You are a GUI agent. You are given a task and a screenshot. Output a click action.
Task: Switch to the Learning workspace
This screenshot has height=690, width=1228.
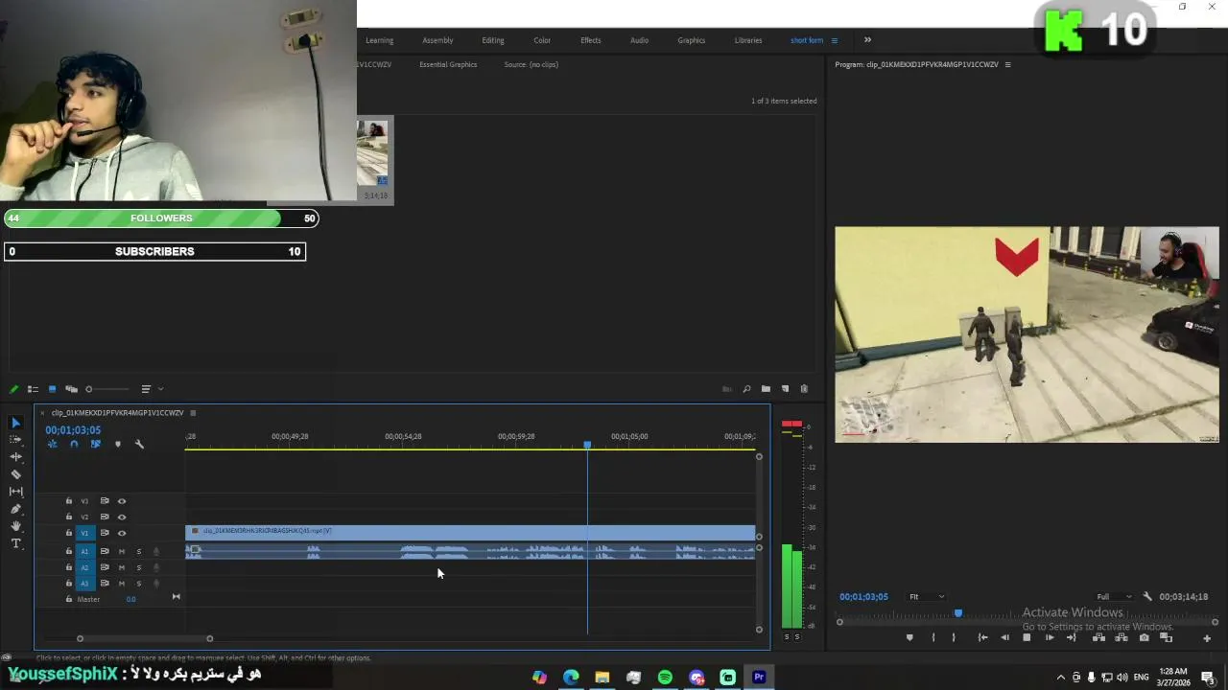pyautogui.click(x=379, y=40)
